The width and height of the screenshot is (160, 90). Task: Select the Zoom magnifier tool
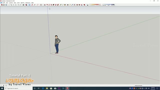tap(72, 5)
